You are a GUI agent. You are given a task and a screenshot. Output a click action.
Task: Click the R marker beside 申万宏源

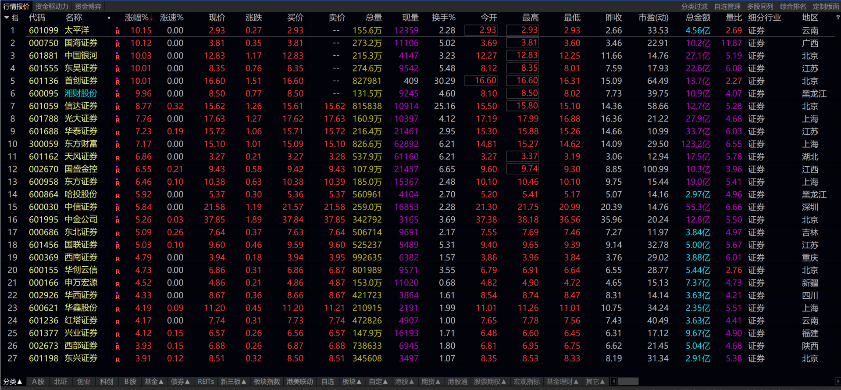(118, 284)
